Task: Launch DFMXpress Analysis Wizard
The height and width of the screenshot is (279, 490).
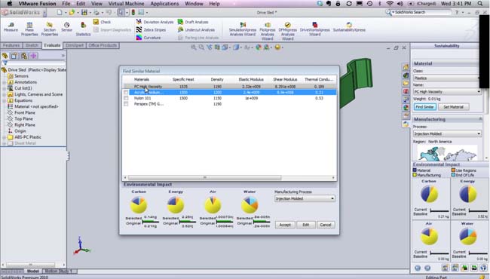Action: pyautogui.click(x=287, y=31)
